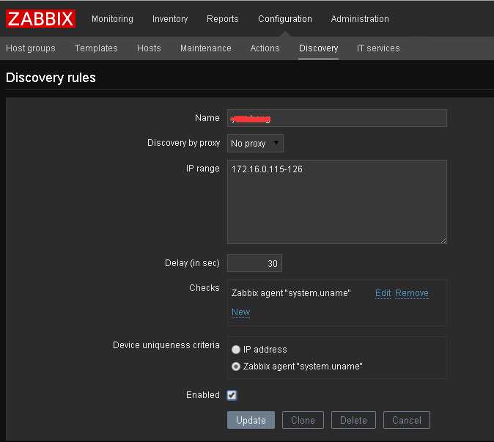The width and height of the screenshot is (494, 442).
Task: Open the Configuration menu
Action: click(x=285, y=19)
